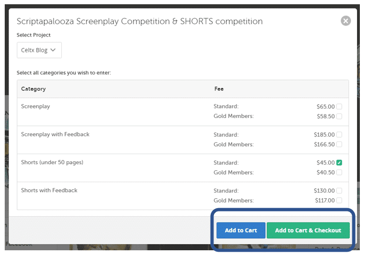Screen dimensions: 366x255
Task: Click the $117.00 fee value
Action: click(x=325, y=200)
